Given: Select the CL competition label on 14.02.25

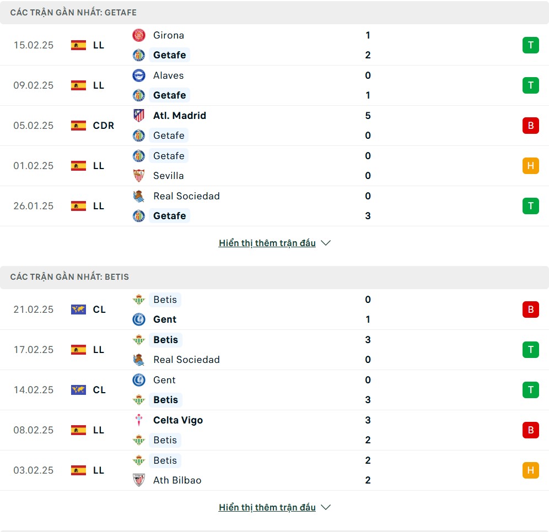Looking at the screenshot, I should [99, 390].
